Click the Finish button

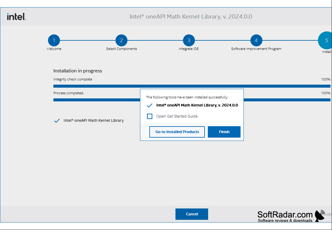[x=224, y=132]
